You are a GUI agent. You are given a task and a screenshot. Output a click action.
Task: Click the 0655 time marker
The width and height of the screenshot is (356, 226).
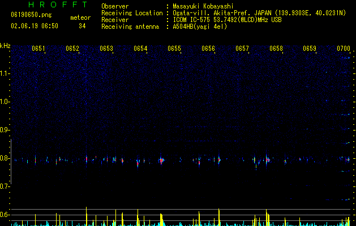click(x=174, y=49)
